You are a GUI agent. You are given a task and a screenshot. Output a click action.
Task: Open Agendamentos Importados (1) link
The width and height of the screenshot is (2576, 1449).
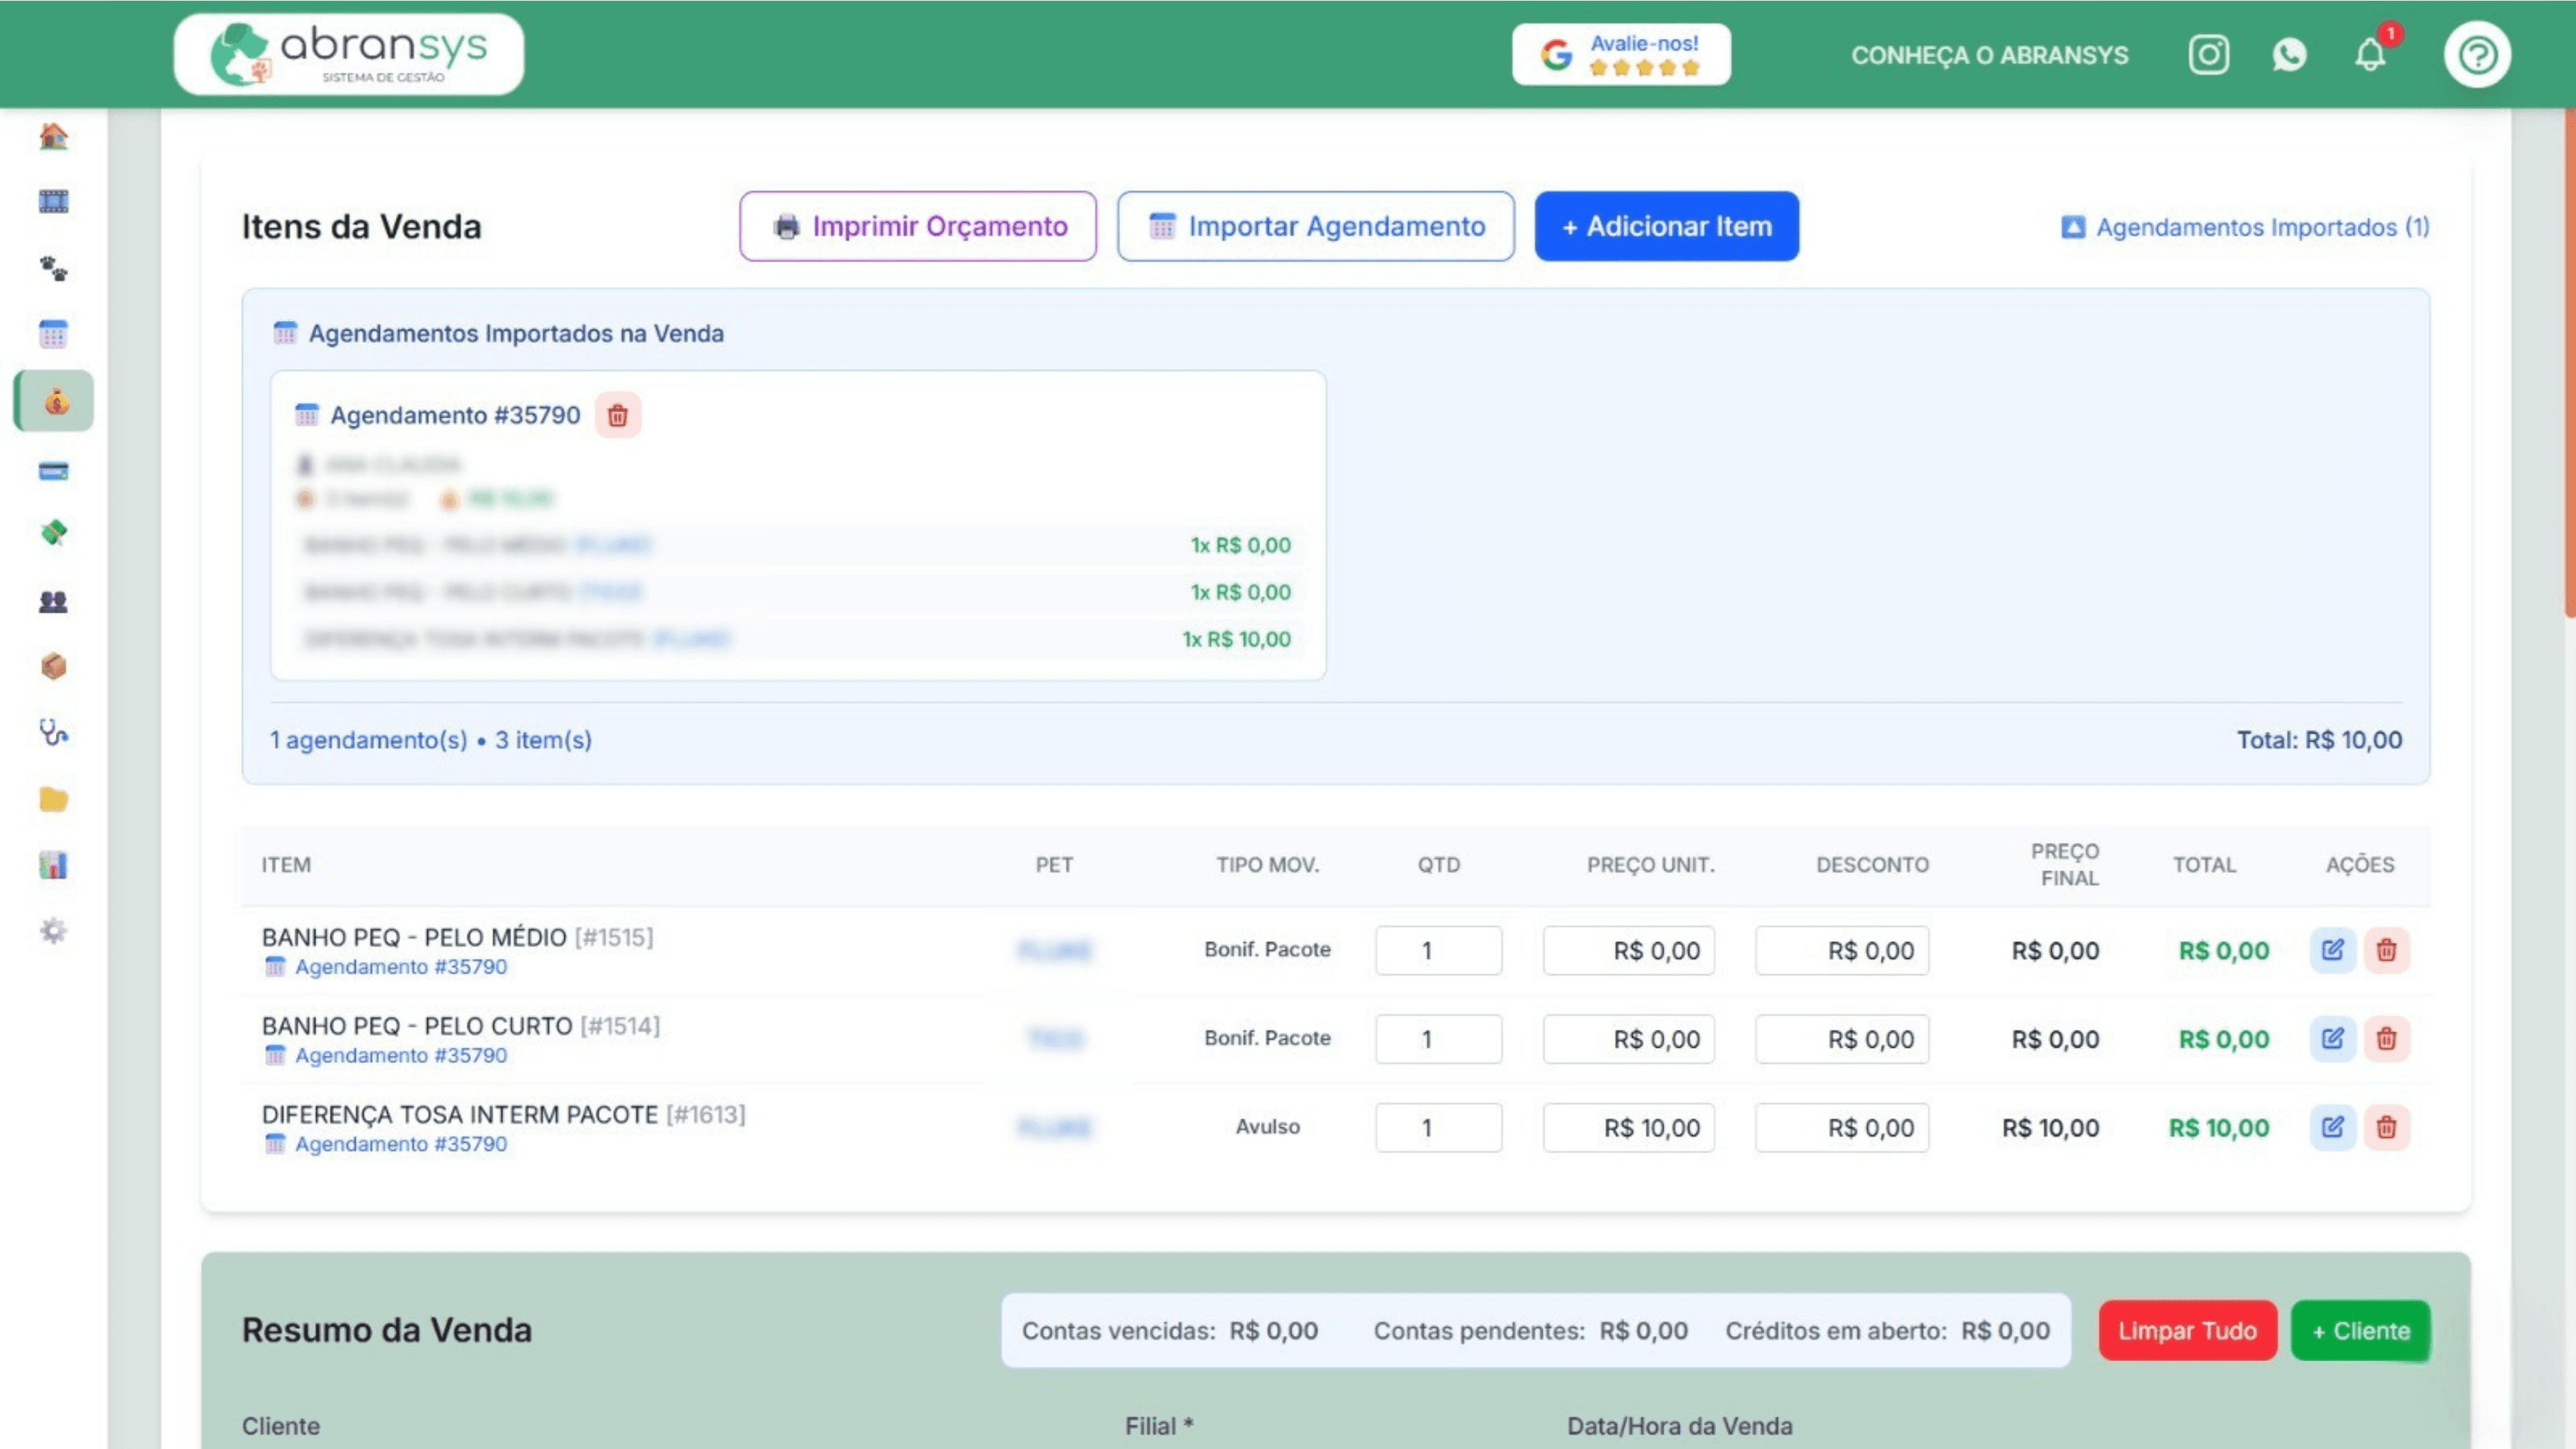(2246, 227)
